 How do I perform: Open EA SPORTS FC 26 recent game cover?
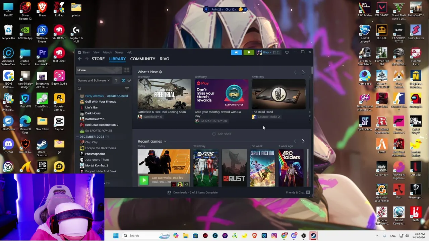[x=206, y=168]
